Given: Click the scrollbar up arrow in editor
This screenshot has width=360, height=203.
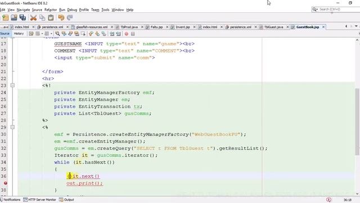Looking at the screenshot, I should pos(357,40).
